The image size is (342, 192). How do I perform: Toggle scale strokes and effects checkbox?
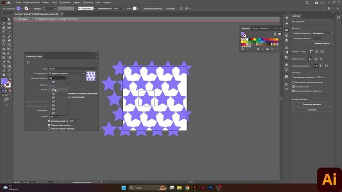[293, 91]
